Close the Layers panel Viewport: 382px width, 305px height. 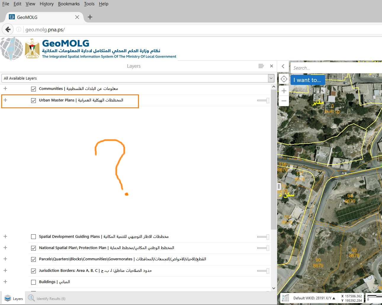(272, 66)
